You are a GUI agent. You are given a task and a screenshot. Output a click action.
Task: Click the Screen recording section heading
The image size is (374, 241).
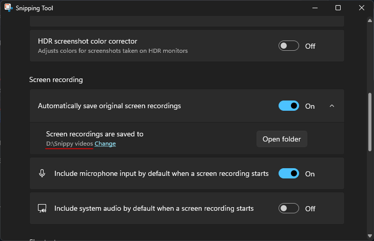click(x=56, y=79)
